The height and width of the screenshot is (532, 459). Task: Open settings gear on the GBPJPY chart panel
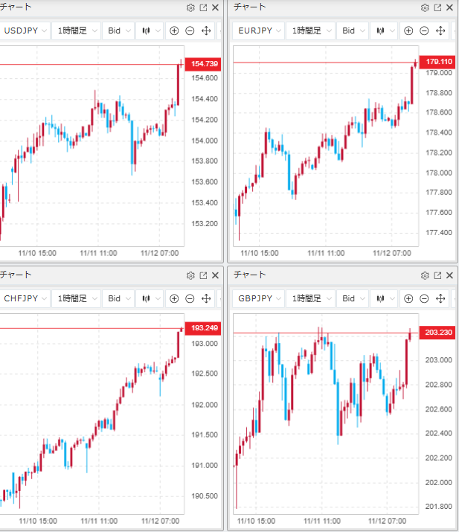[425, 275]
